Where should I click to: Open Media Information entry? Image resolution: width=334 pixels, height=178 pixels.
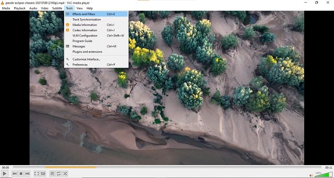pyautogui.click(x=96, y=25)
